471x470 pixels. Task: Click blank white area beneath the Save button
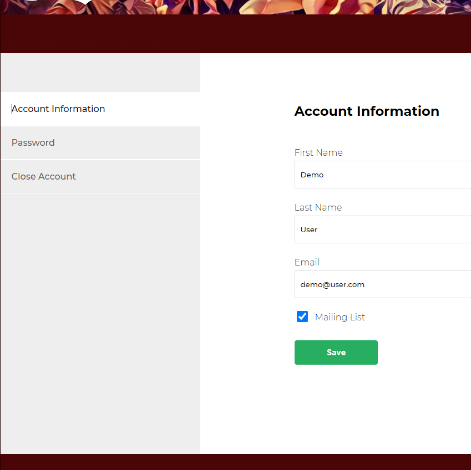336,410
